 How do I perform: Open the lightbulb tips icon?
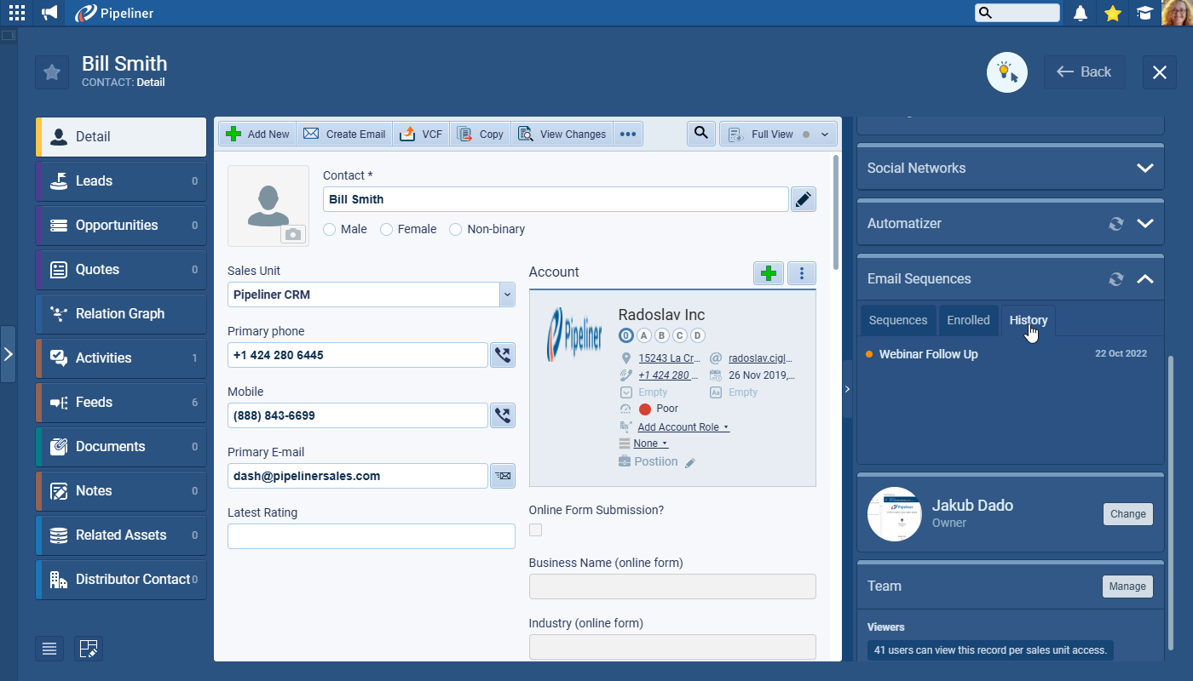[1006, 72]
